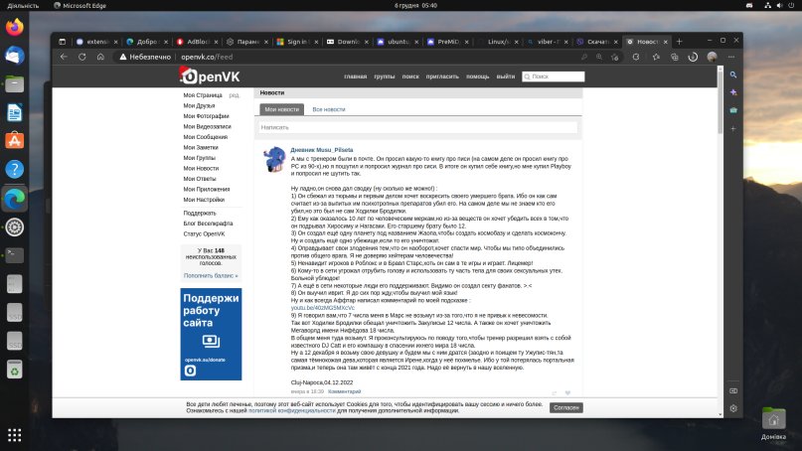This screenshot has height=451, width=802.
Task: Open Edge settings and more menu
Action: click(730, 57)
